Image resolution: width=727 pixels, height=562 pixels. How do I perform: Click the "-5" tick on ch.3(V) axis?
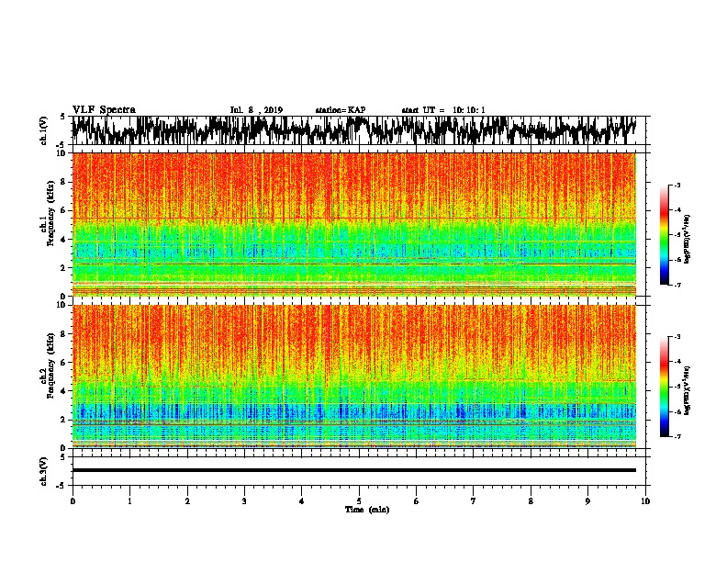62,486
